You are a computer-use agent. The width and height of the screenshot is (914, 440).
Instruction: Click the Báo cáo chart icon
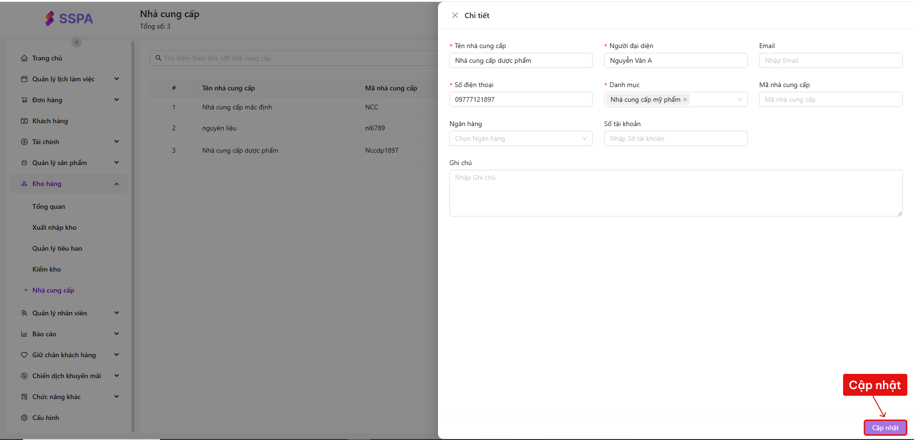point(24,334)
